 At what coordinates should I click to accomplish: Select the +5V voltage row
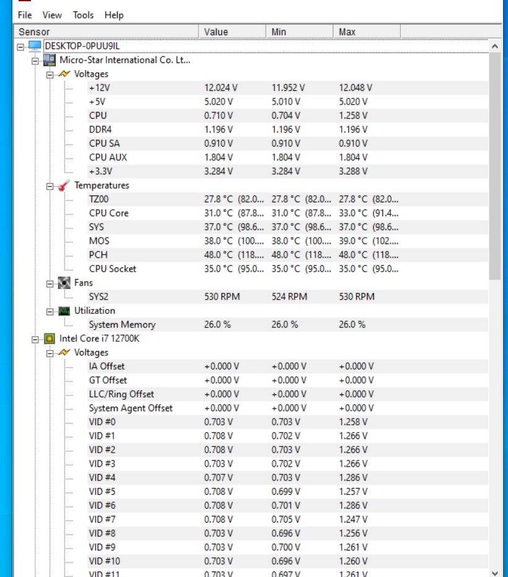point(288,102)
